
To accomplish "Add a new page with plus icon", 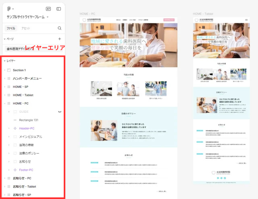I will 60,39.
